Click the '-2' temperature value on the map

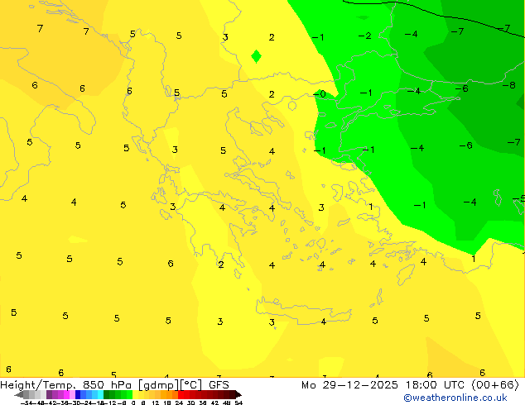365,36
